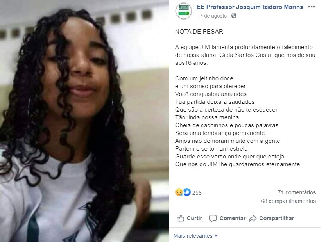Expand the Mais relevantes comment sorting
The width and height of the screenshot is (326, 242).
click(x=195, y=236)
